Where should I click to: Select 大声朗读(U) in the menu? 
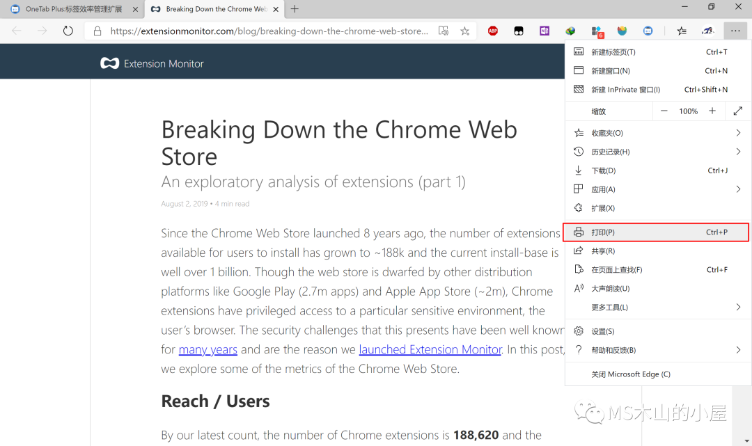pos(658,288)
